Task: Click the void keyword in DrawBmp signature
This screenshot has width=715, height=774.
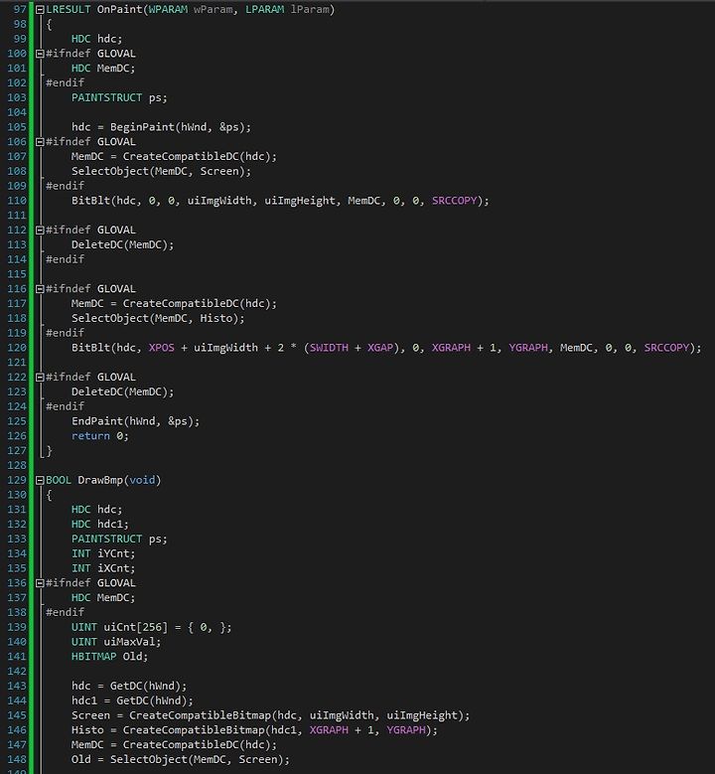Action: pos(142,480)
